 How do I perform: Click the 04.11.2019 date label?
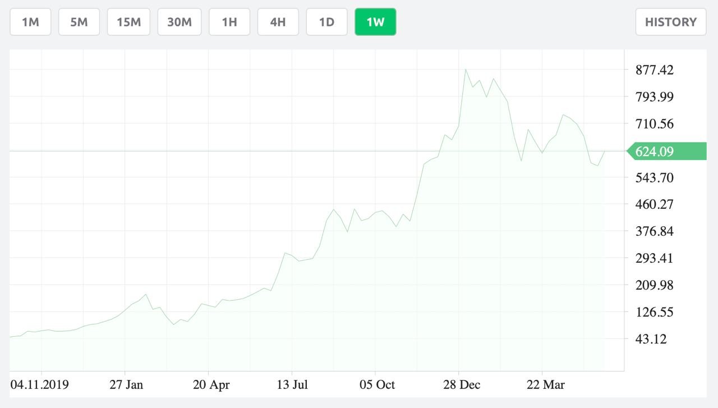click(x=39, y=385)
